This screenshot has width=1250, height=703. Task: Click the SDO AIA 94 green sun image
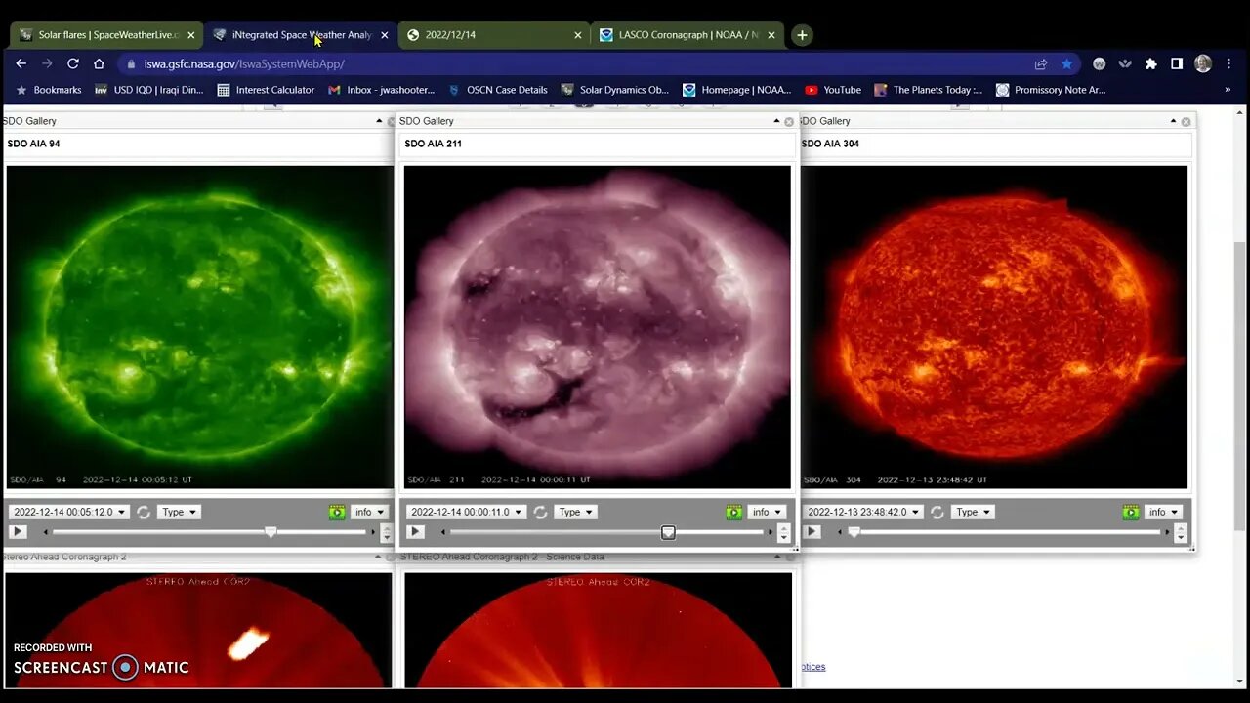click(199, 327)
